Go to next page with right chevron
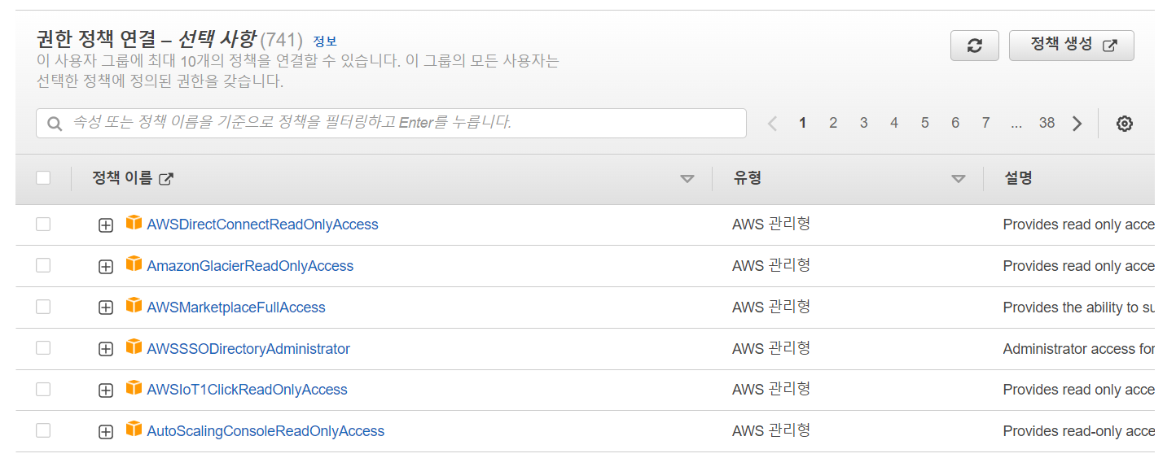 point(1077,124)
